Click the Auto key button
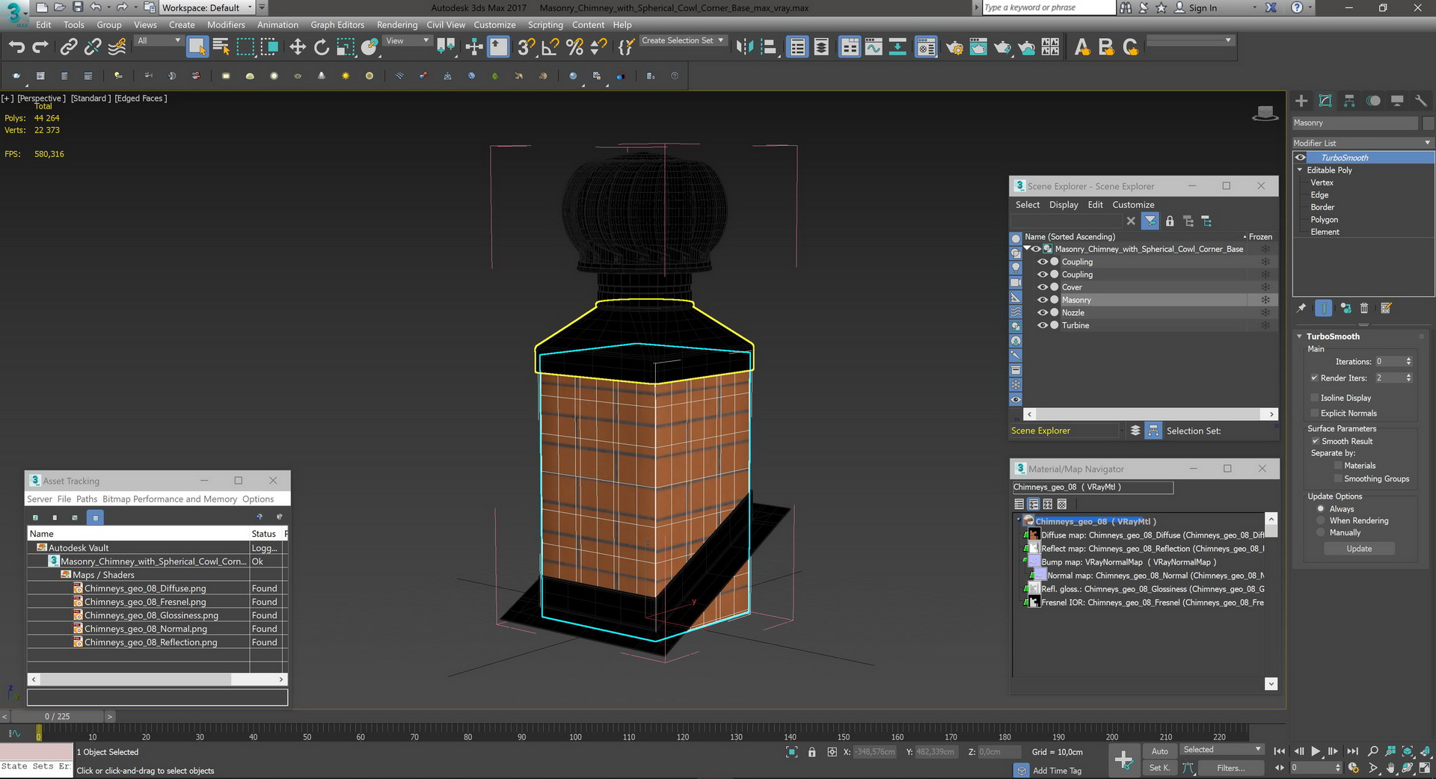Image resolution: width=1436 pixels, height=779 pixels. pyautogui.click(x=1160, y=751)
